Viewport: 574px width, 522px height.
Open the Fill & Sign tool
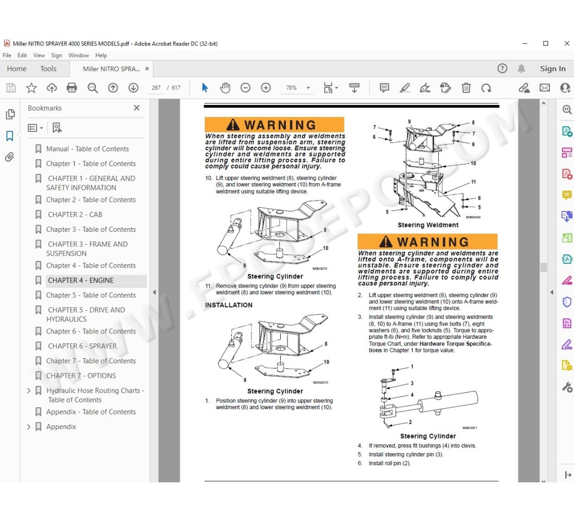pyautogui.click(x=445, y=88)
